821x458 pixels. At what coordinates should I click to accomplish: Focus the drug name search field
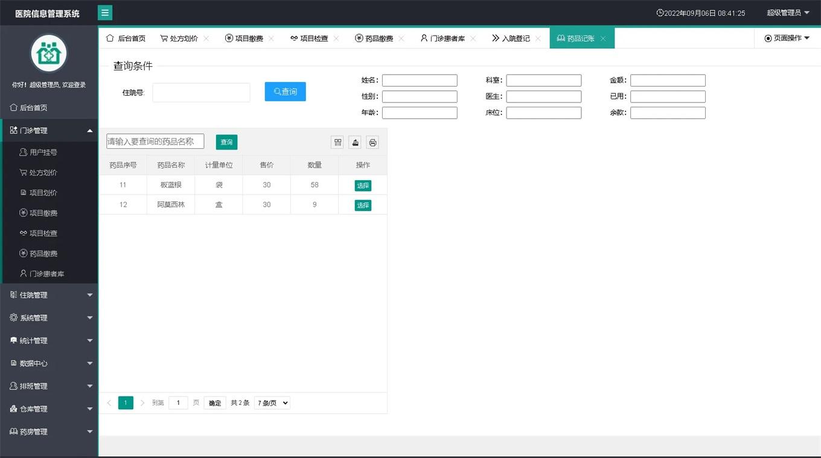tap(155, 141)
